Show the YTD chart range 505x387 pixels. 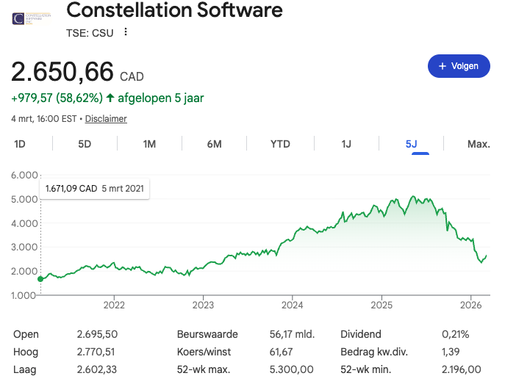pos(280,144)
